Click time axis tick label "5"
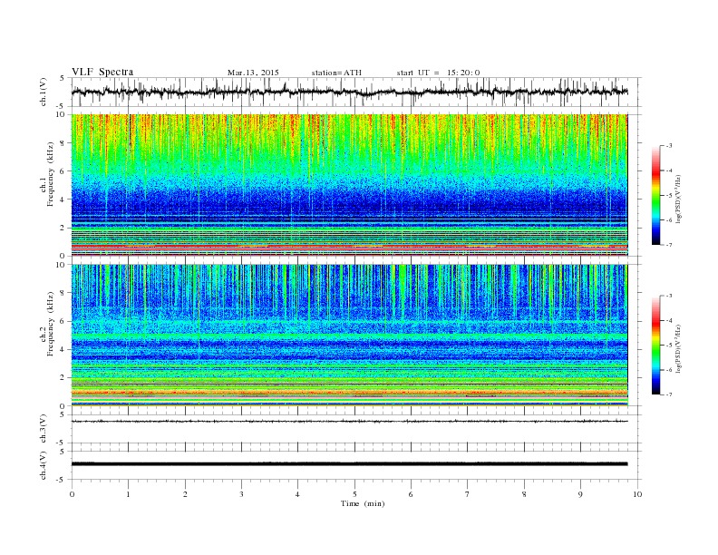Image resolution: width=718 pixels, height=555 pixels. [354, 494]
